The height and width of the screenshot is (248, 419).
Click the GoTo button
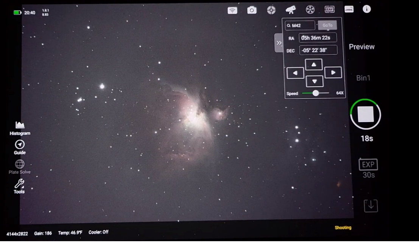coord(327,25)
